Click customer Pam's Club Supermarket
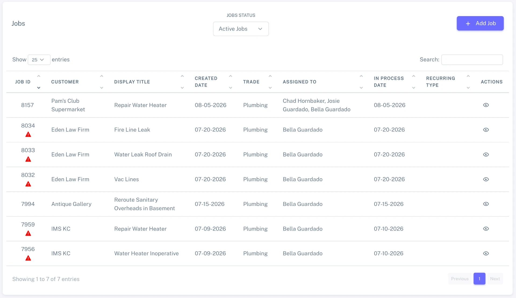516x298 pixels. click(x=68, y=105)
